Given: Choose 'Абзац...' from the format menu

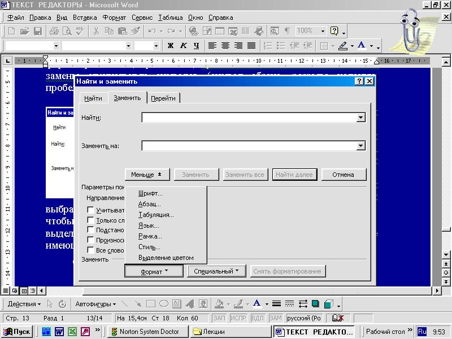Looking at the screenshot, I should pos(150,204).
